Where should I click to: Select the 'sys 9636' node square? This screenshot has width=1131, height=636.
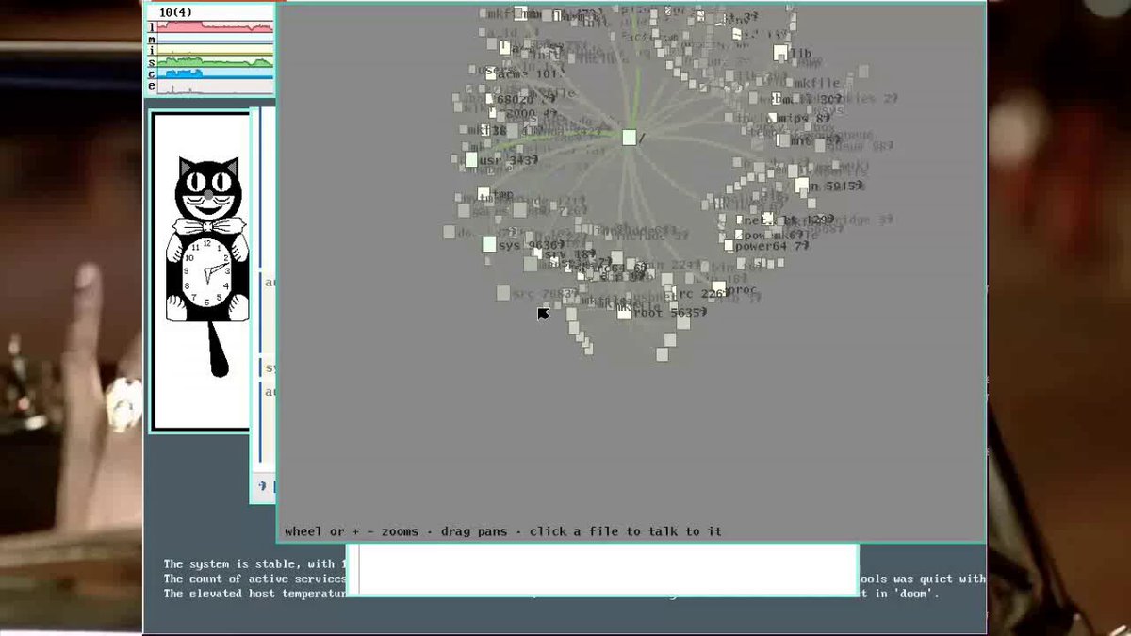[x=489, y=245]
